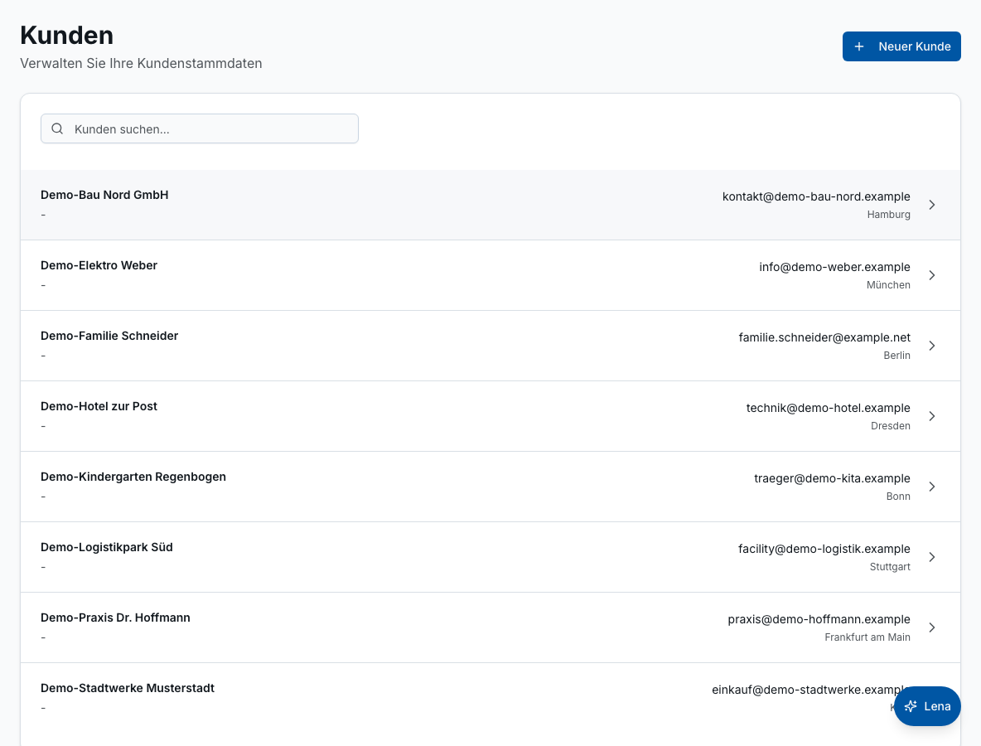This screenshot has height=746, width=981.
Task: Click the Kunden page heading
Action: 67,35
